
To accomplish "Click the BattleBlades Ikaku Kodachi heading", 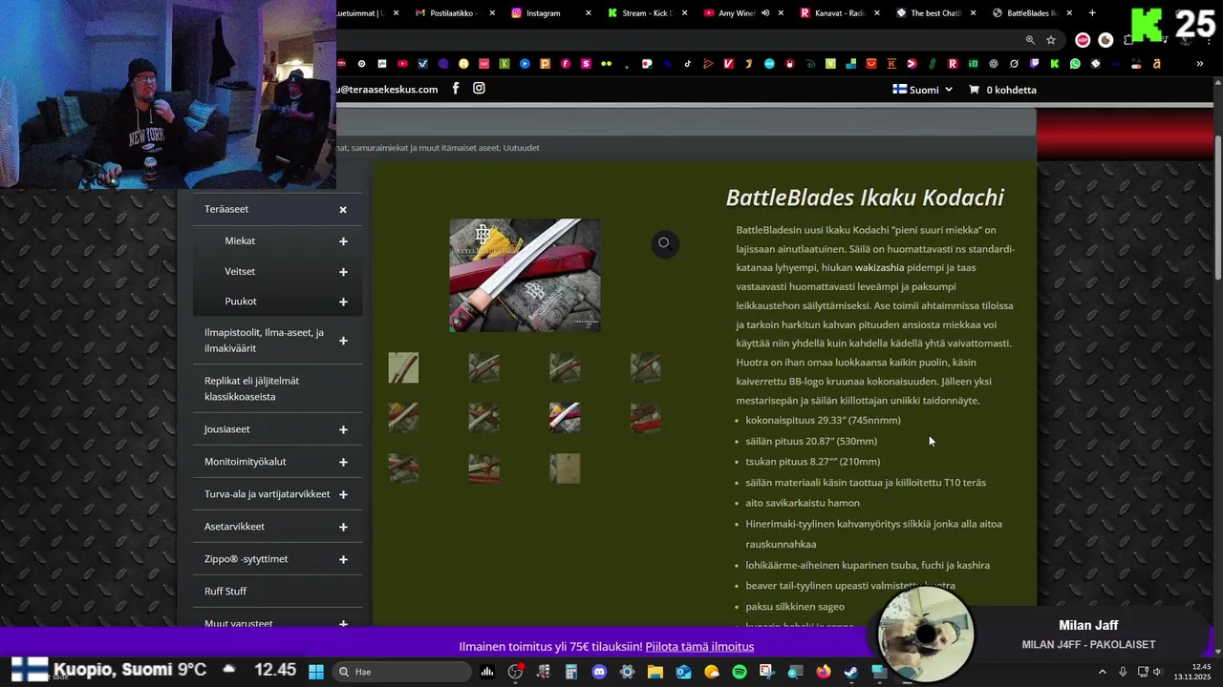I will 865,198.
